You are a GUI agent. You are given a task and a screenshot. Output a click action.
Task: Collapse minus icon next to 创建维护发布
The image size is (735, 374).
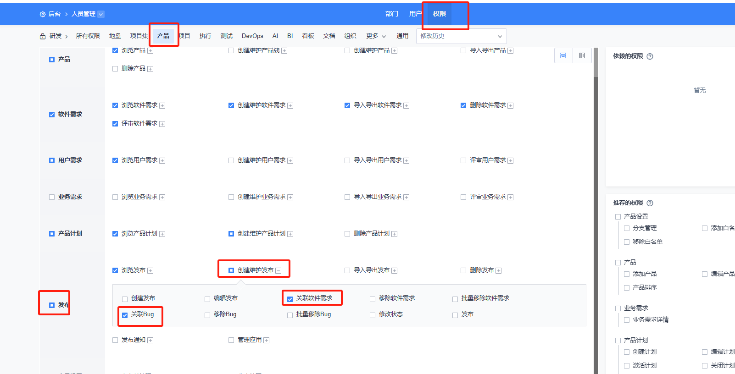point(278,270)
